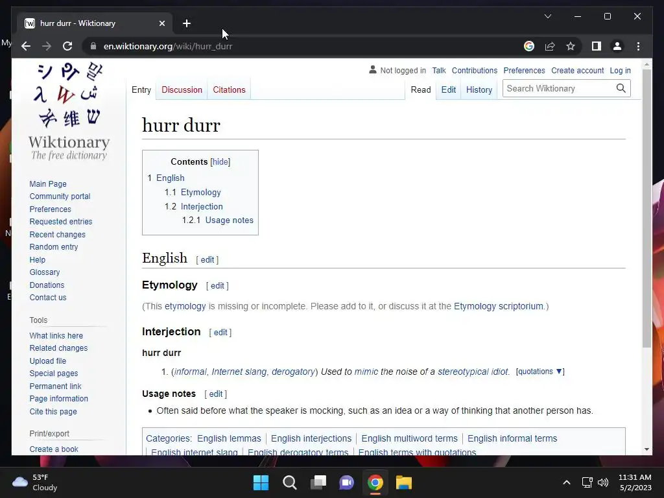The width and height of the screenshot is (664, 498).
Task: Open Chrome's three-dot menu
Action: (x=638, y=46)
